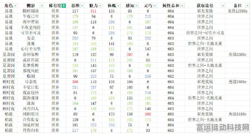Viewport: 251px width, 134px height.
Task: Select the cell reading 充值12380r
Action: point(238,11)
